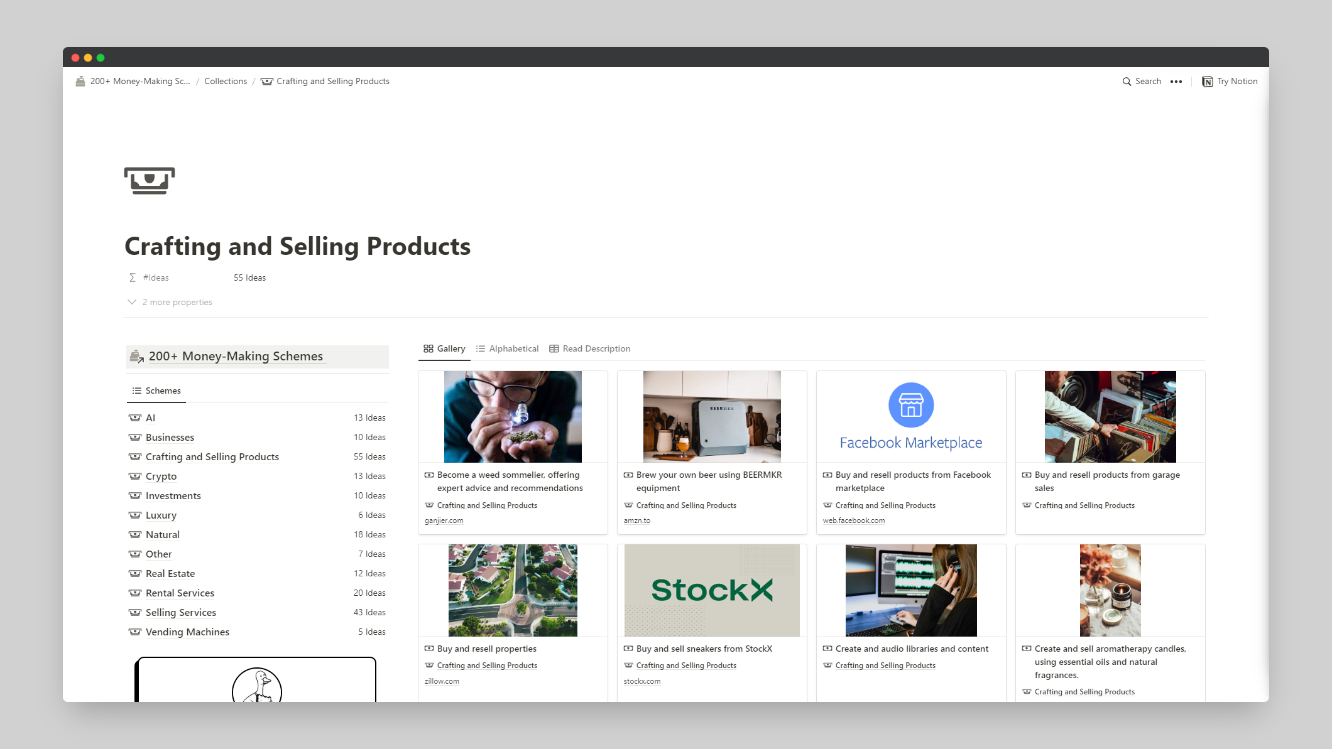Open Collections in the breadcrumb
Viewport: 1332px width, 749px height.
(x=226, y=82)
